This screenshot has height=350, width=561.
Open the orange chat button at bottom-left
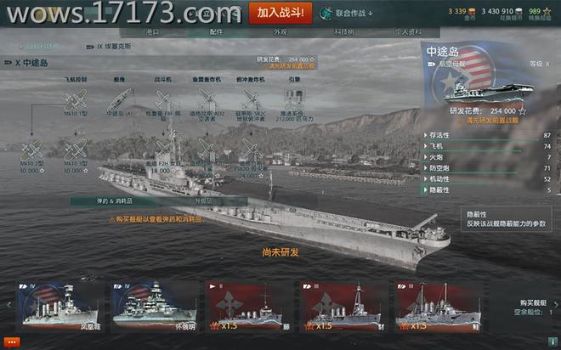pos(12,342)
